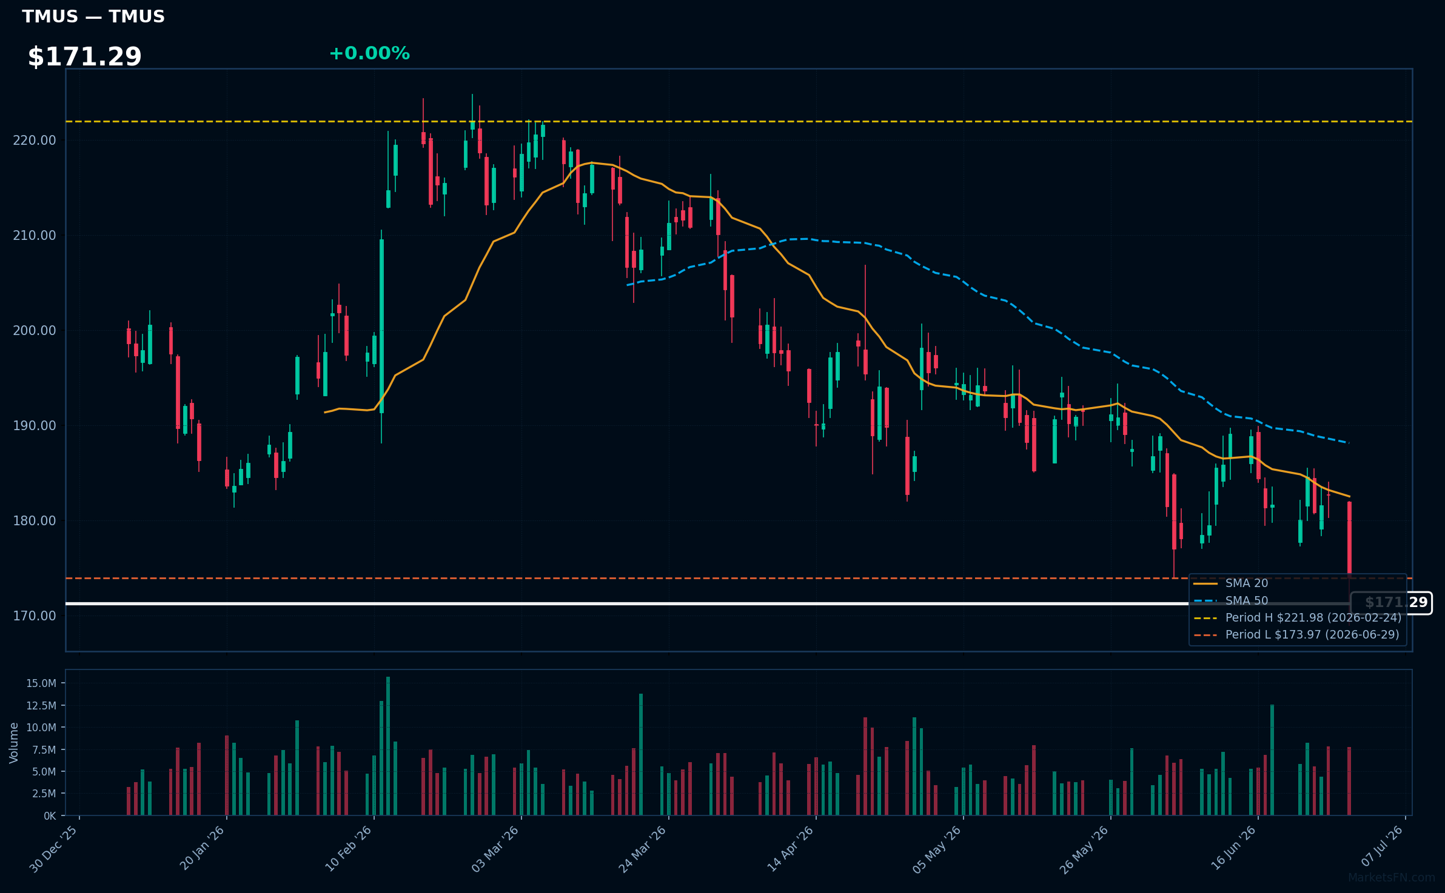This screenshot has height=893, width=1445.
Task: Click the 210.00 price axis label
Action: (35, 236)
